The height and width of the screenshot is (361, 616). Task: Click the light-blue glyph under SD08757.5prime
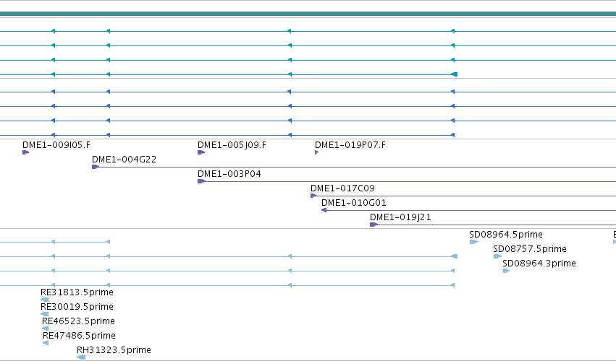coord(498,256)
